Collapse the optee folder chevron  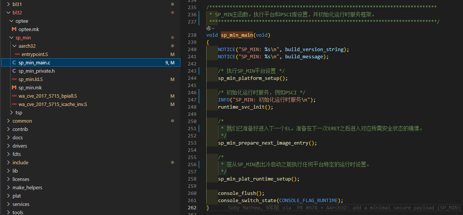12,21
